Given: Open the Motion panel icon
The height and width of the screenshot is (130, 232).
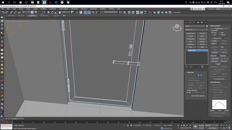Looking at the screenshot, I should [198, 22].
